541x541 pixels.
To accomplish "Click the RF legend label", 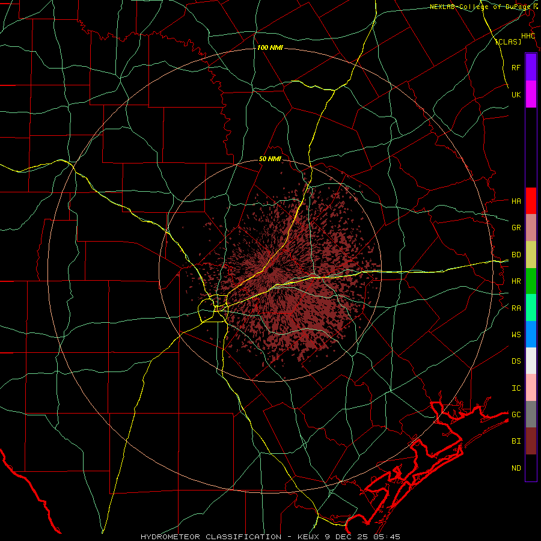I will tap(516, 67).
